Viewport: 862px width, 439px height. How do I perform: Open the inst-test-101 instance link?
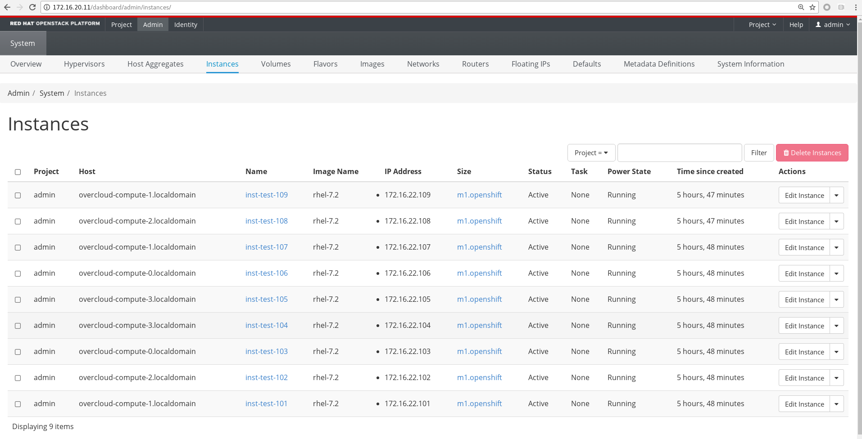tap(267, 403)
